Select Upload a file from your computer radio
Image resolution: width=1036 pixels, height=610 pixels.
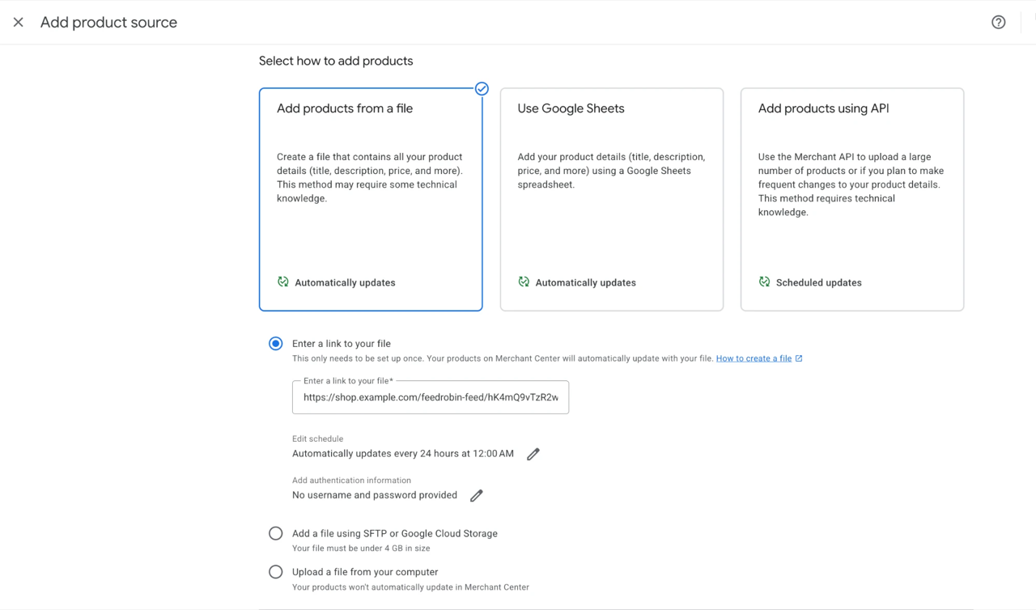(x=276, y=572)
